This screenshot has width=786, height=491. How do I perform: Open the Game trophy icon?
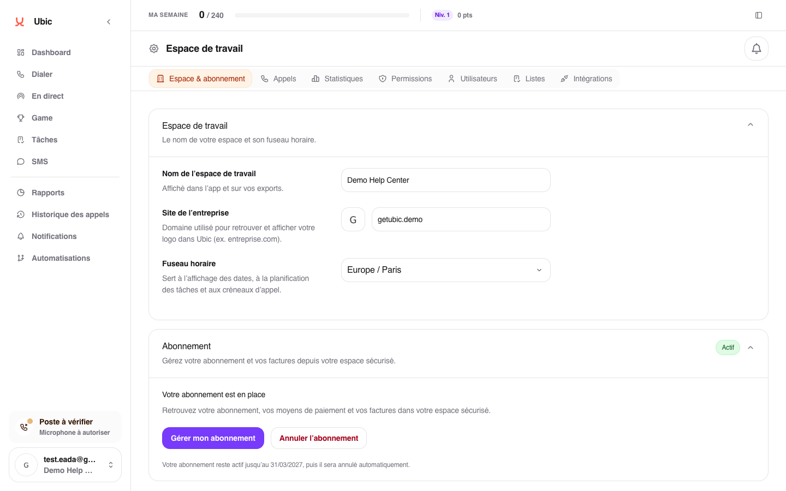point(21,118)
